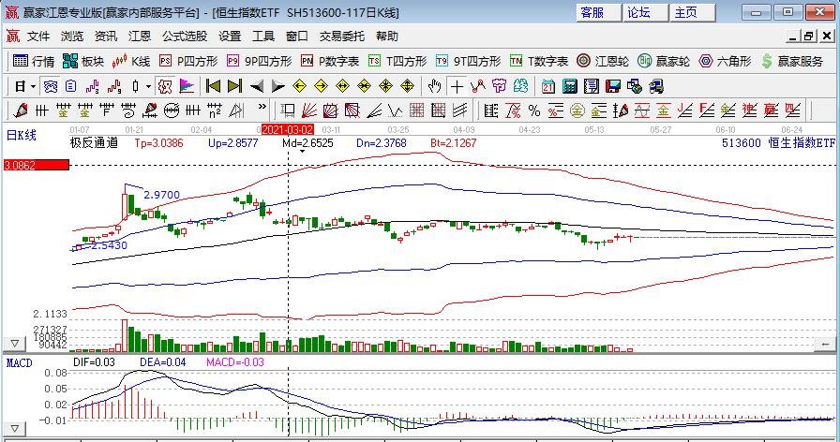Open the calendar 21 icon

coord(548,86)
